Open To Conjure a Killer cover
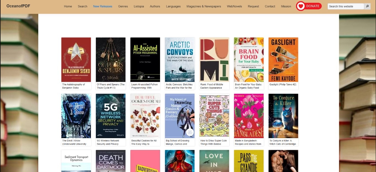Screen dimensions: 376x172 coord(283,116)
